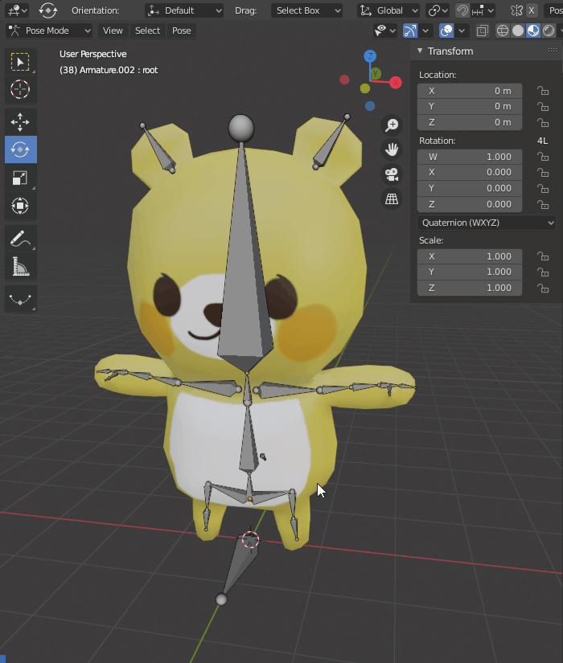
Task: Lock Rotation Z with padlock
Action: pos(543,205)
